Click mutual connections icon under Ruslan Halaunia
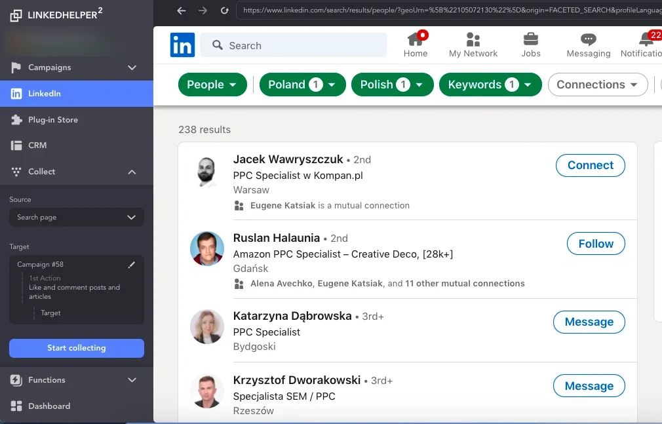 (x=239, y=284)
